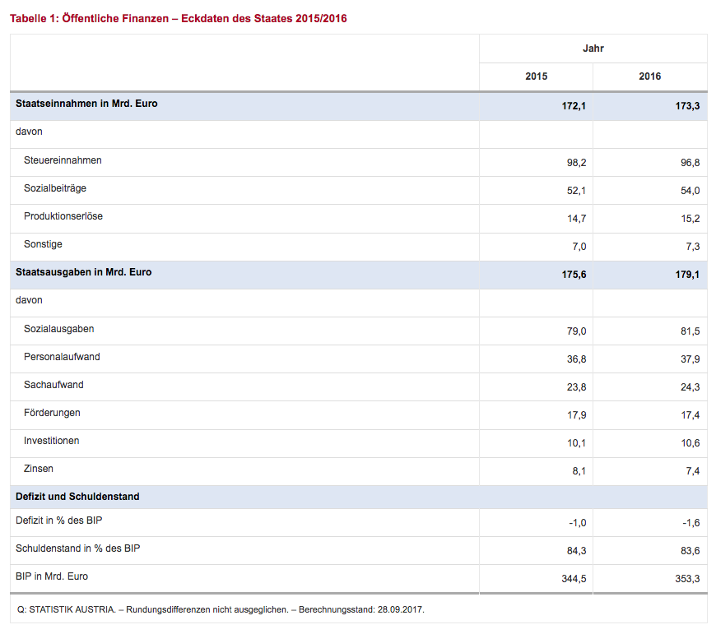Select the Defizit 2016 value -1,6
The height and width of the screenshot is (634, 716).
point(690,523)
